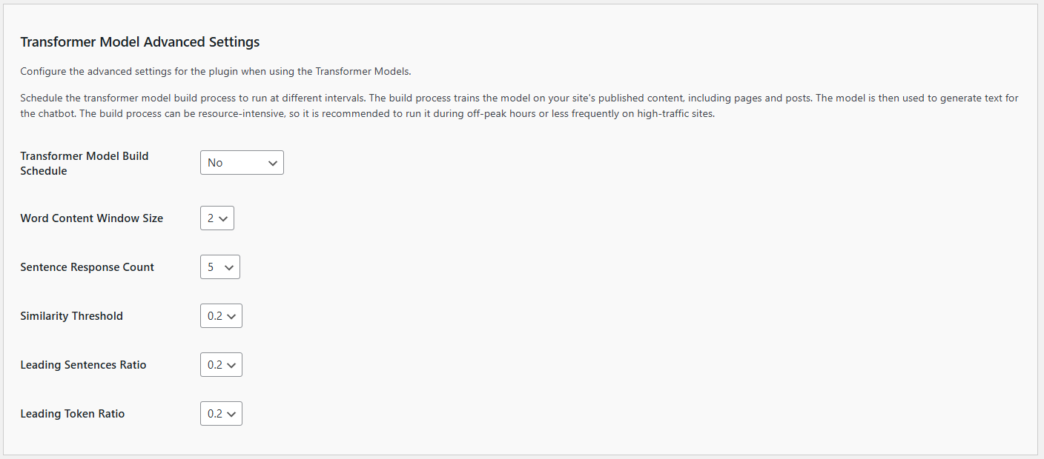Expand the Leading Token Ratio select box
This screenshot has width=1044, height=459.
(221, 414)
